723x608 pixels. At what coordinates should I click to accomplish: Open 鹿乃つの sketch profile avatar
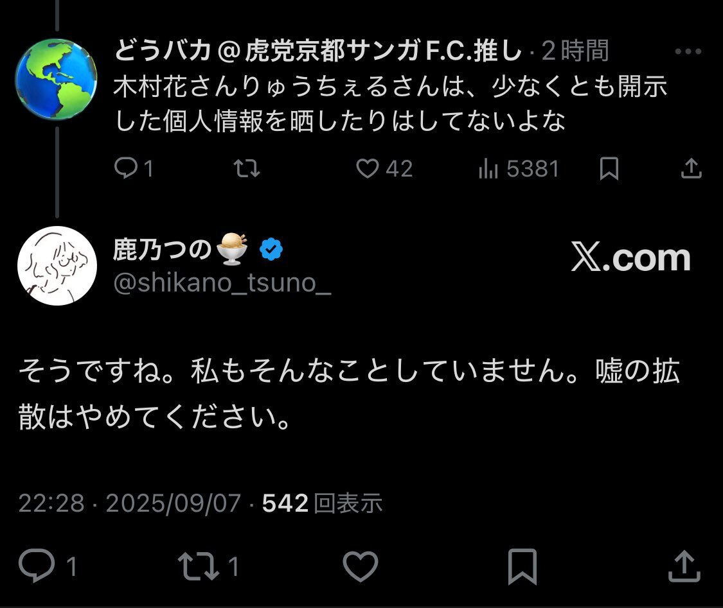point(58,265)
